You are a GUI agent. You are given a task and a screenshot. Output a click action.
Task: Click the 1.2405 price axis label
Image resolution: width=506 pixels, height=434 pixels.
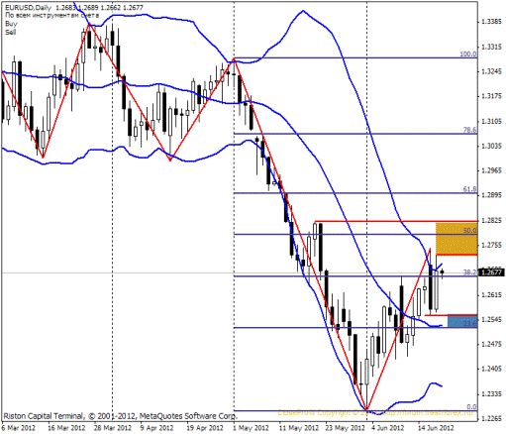pyautogui.click(x=491, y=369)
